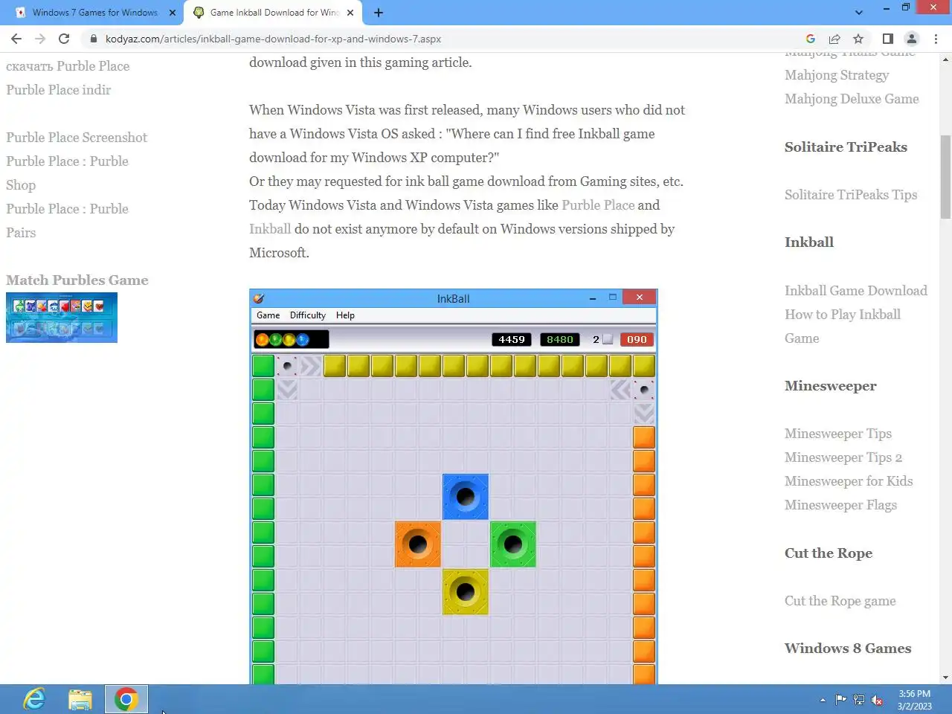Open Chrome profile avatar
Viewport: 952px width, 714px height.
[911, 39]
